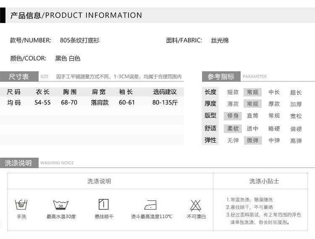Select 厚款 in the thickness row
315x239 pixels.
click(x=274, y=104)
